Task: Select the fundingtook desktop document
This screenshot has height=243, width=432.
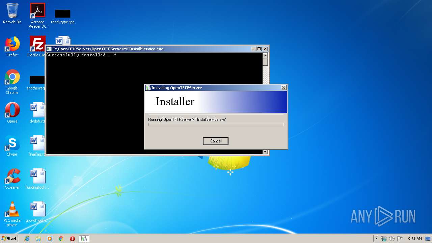Action: 37,179
